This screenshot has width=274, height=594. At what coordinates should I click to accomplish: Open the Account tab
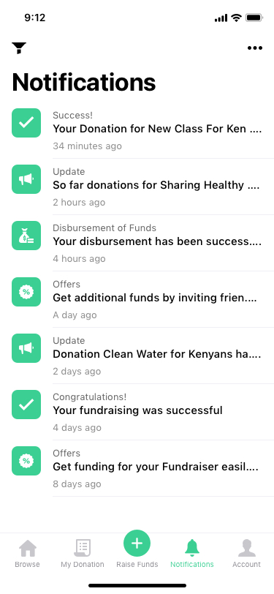pos(246,553)
